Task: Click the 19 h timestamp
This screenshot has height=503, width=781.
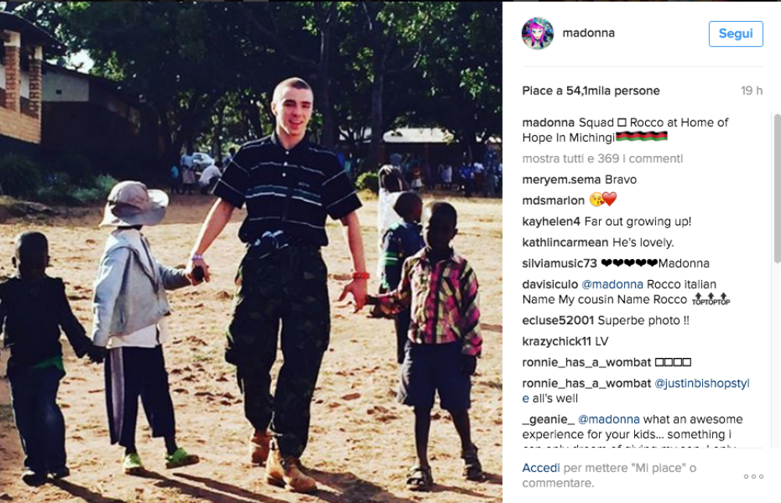Action: click(751, 90)
